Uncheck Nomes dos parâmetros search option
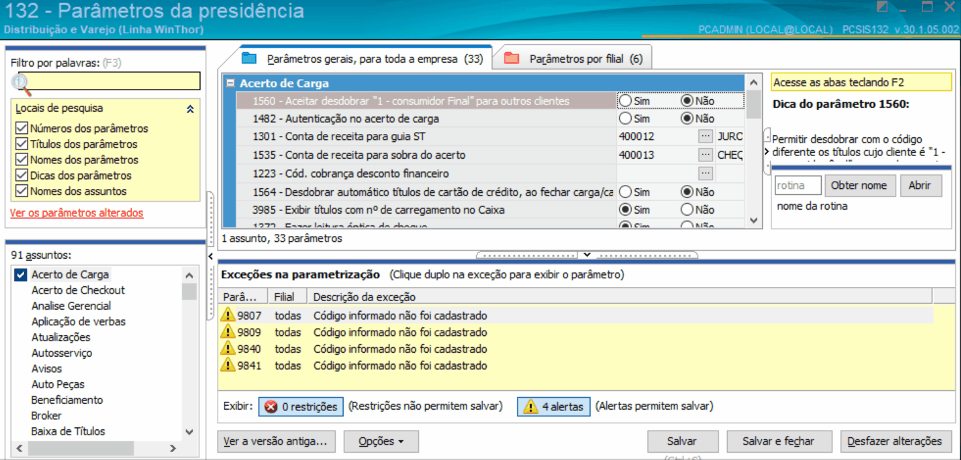This screenshot has height=460, width=961. coord(21,159)
